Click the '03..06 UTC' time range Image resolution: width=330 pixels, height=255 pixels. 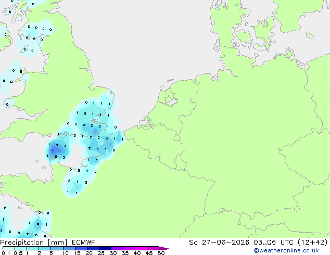(273, 243)
